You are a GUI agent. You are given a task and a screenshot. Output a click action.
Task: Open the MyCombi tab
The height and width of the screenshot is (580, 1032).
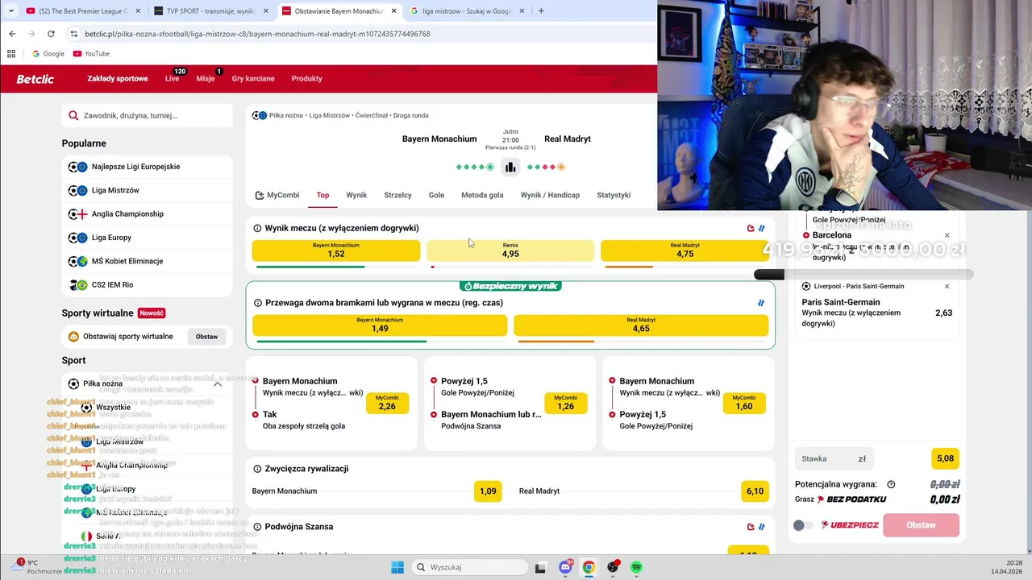tap(277, 195)
